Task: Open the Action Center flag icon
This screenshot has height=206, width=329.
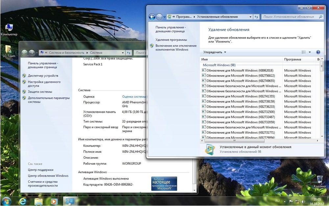Action: [x=291, y=201]
